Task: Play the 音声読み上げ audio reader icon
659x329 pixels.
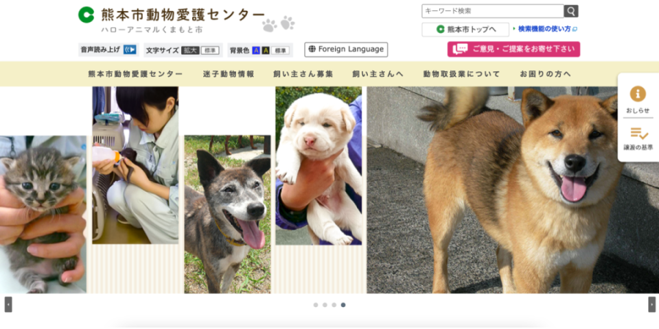Action: coord(130,50)
